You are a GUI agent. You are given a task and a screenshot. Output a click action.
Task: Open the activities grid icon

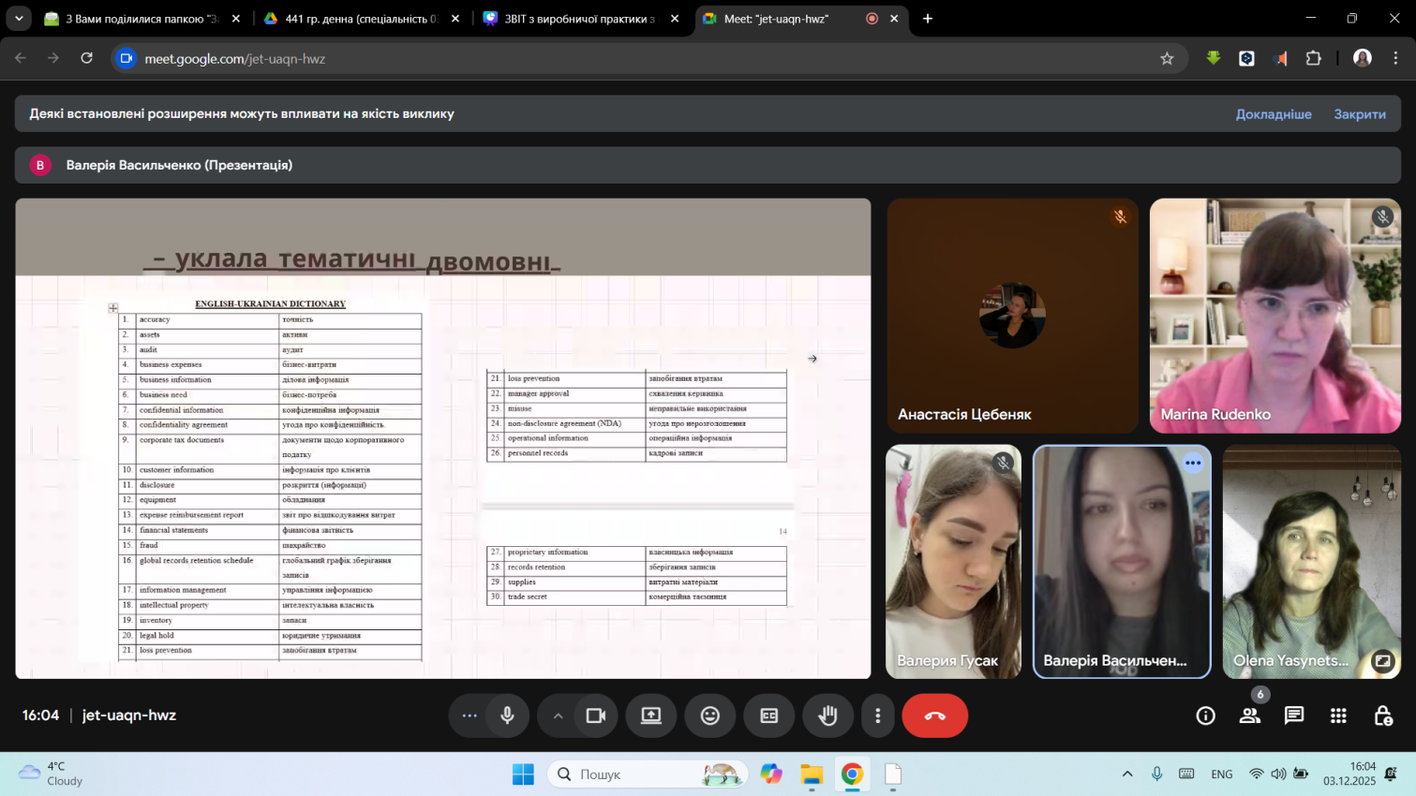click(1338, 715)
